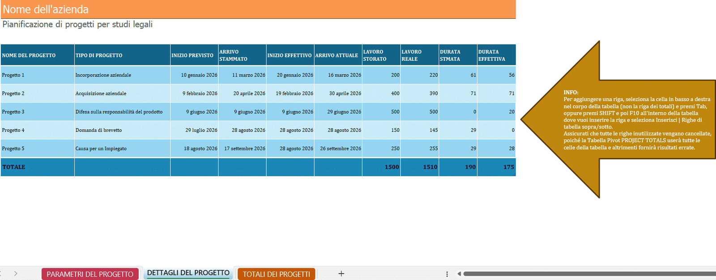Select the LAVORO REALE total 1510 cell
Image resolution: width=716 pixels, height=280 pixels.
pos(419,167)
